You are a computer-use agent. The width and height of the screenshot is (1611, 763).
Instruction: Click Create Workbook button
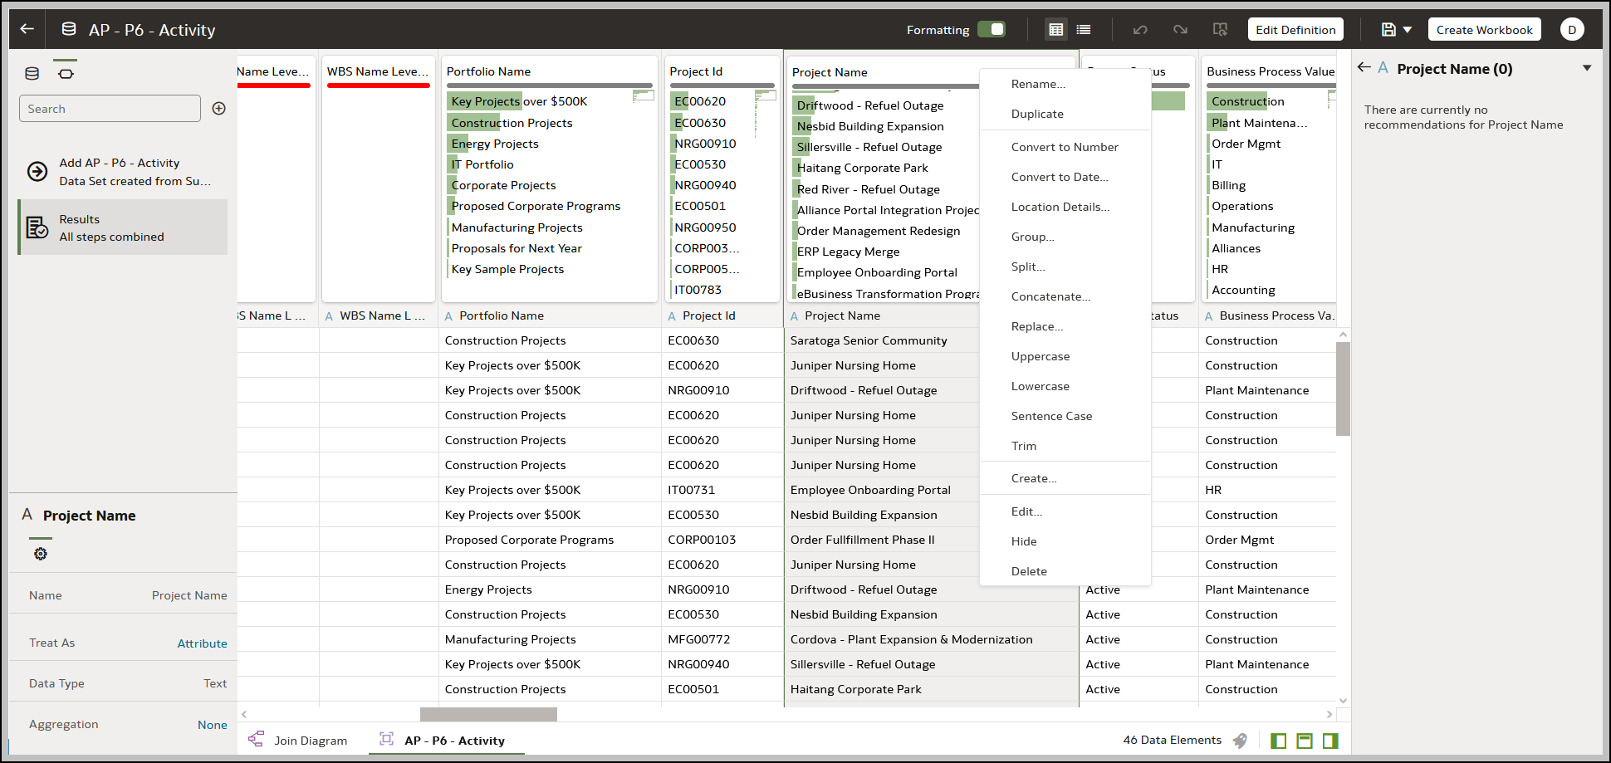pyautogui.click(x=1484, y=29)
